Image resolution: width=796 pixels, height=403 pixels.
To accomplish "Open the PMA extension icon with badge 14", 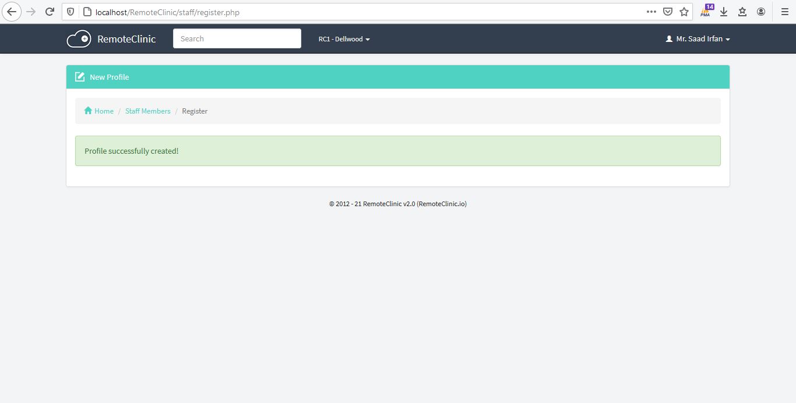I will 706,11.
